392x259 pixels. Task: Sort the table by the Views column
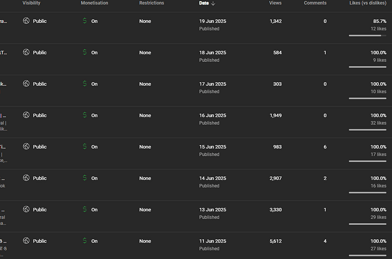tap(275, 3)
